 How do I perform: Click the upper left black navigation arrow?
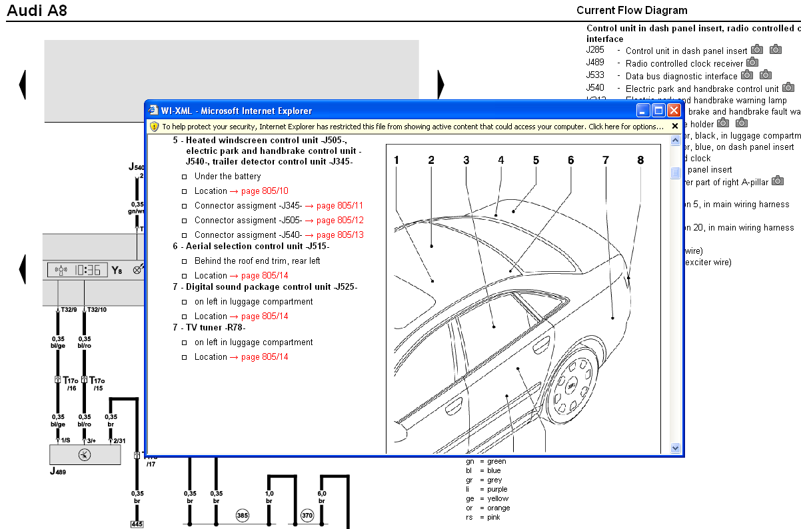pyautogui.click(x=22, y=85)
